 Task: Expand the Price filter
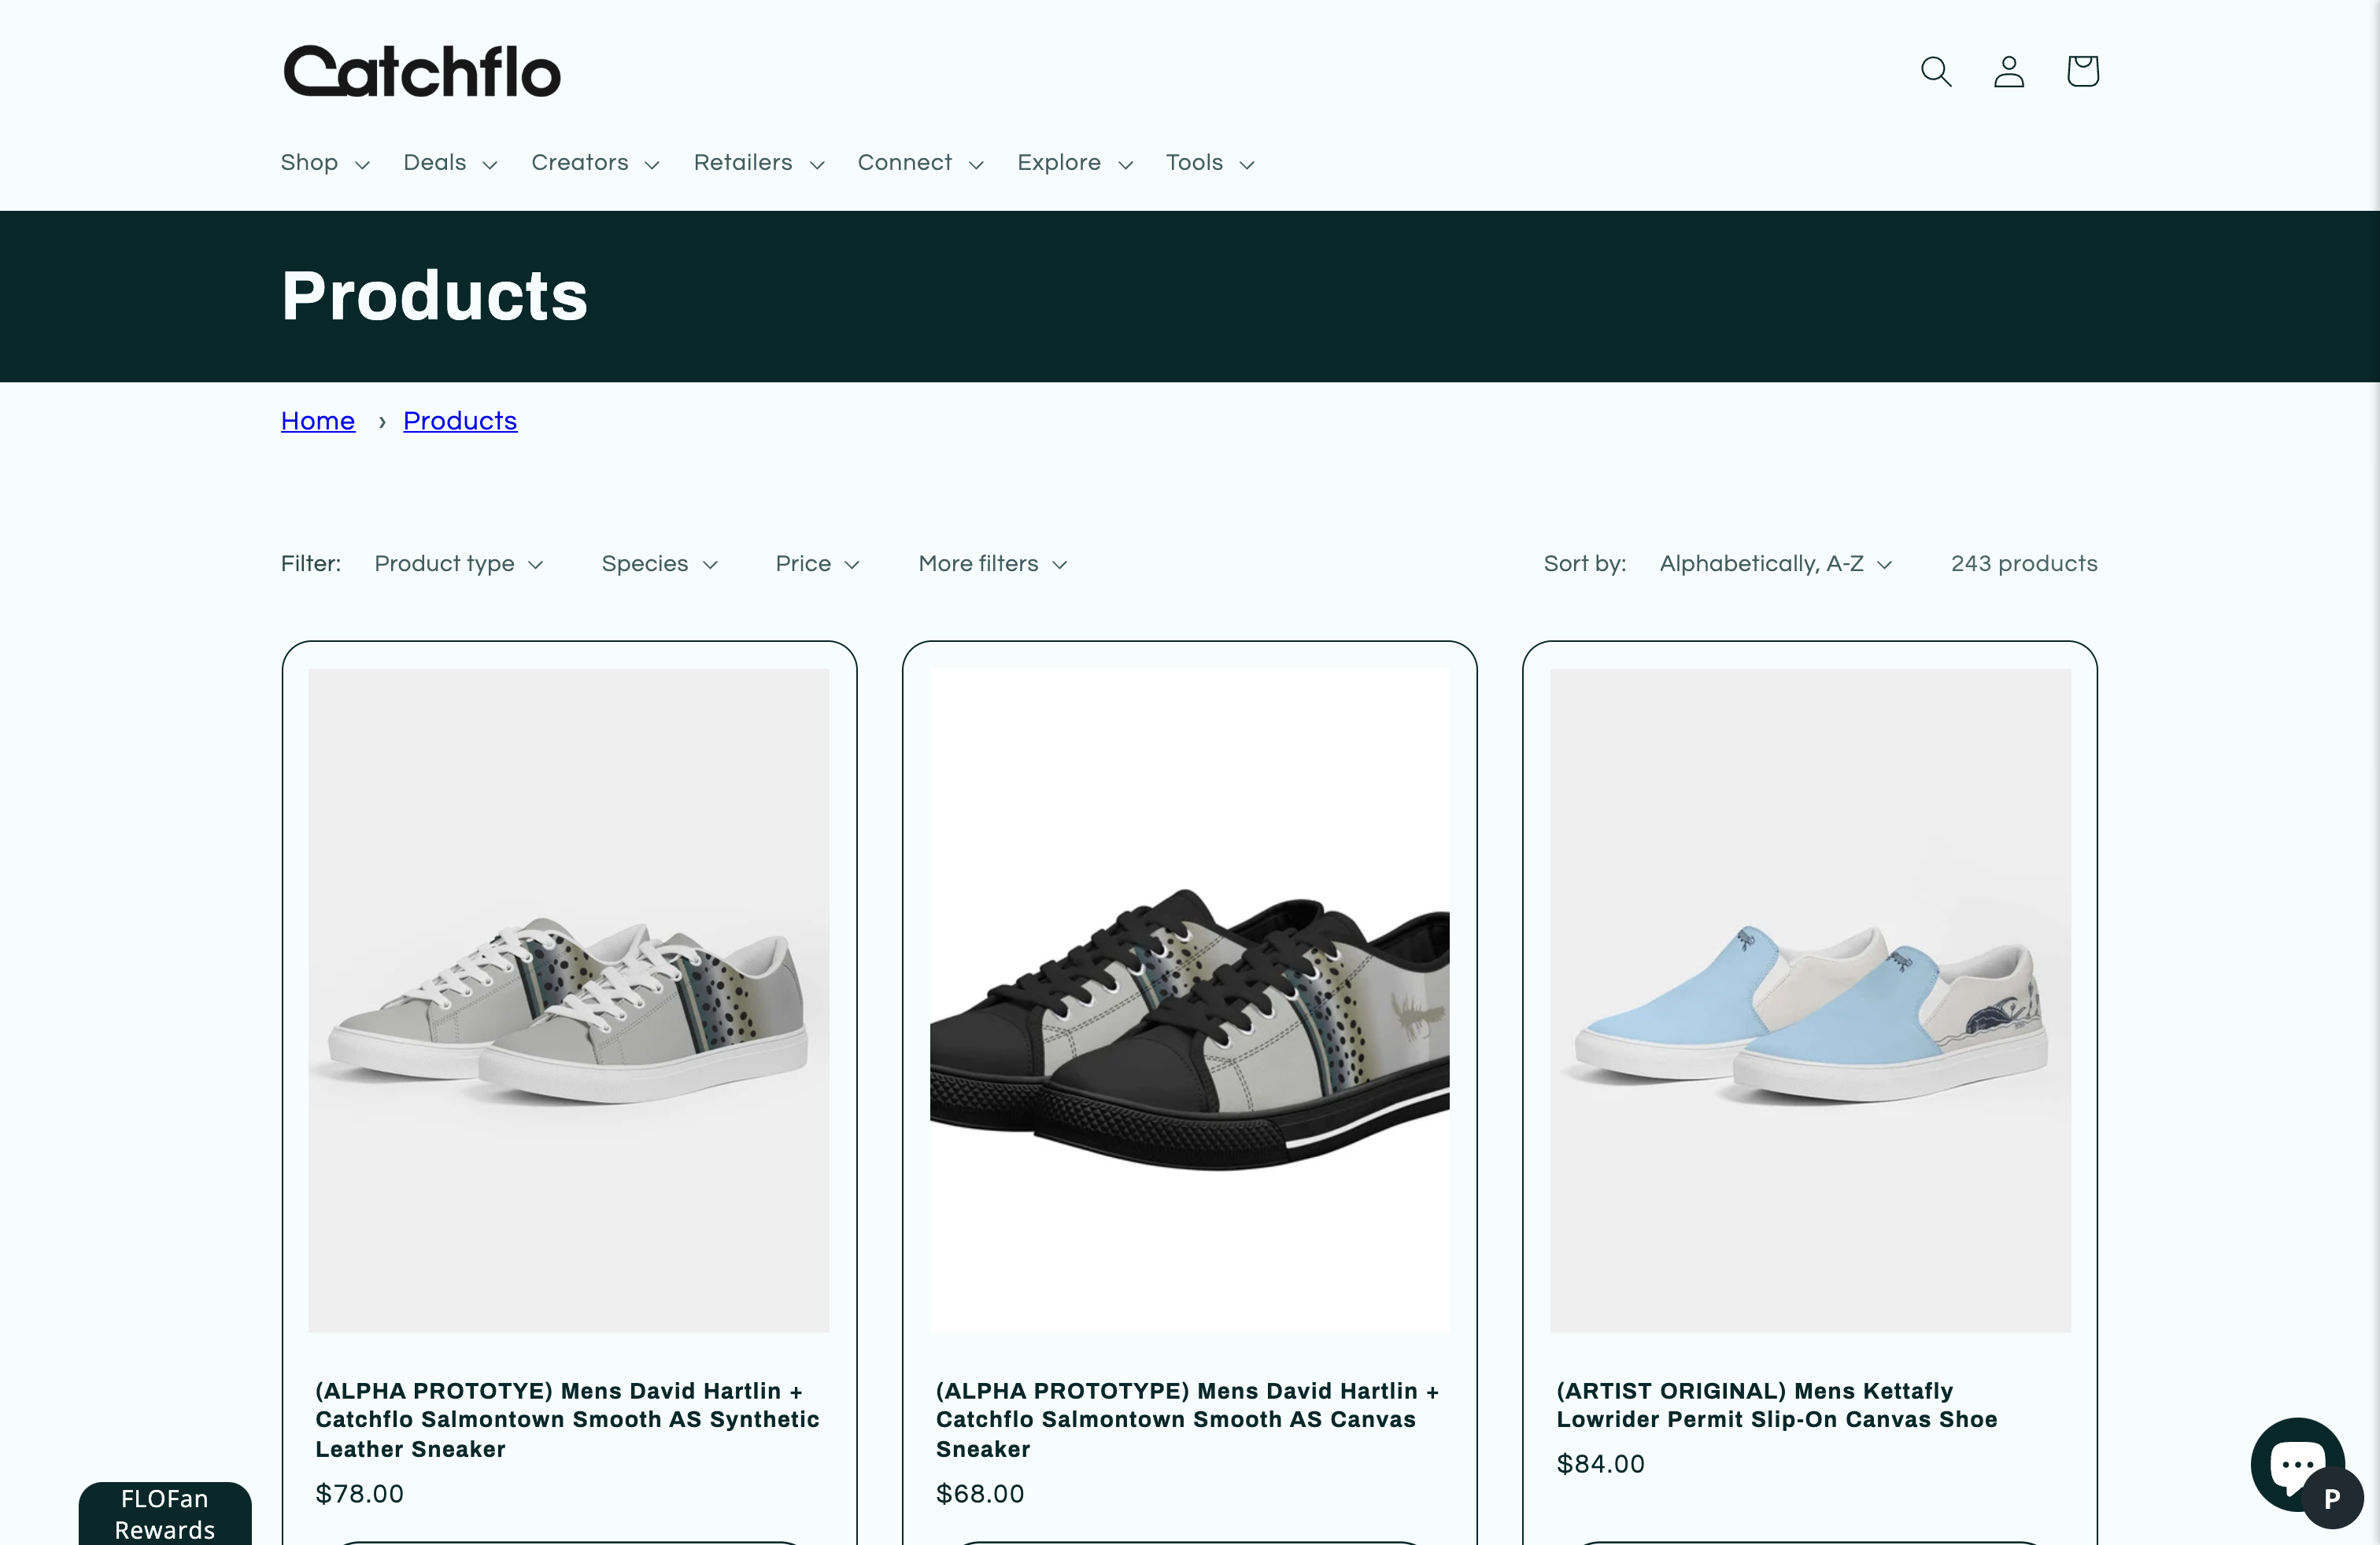coord(818,563)
